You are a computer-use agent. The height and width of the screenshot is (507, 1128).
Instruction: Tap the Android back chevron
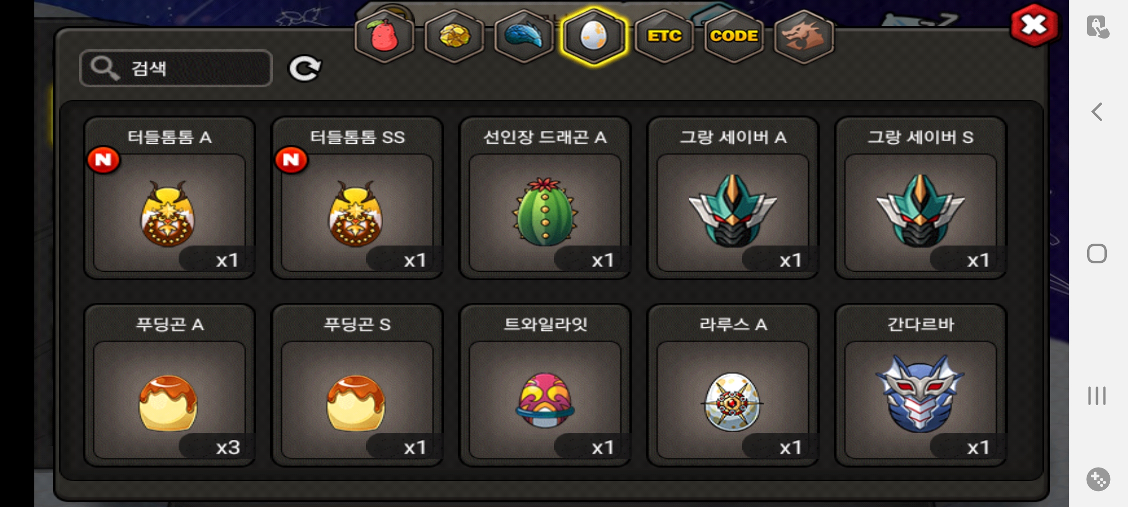tap(1097, 112)
